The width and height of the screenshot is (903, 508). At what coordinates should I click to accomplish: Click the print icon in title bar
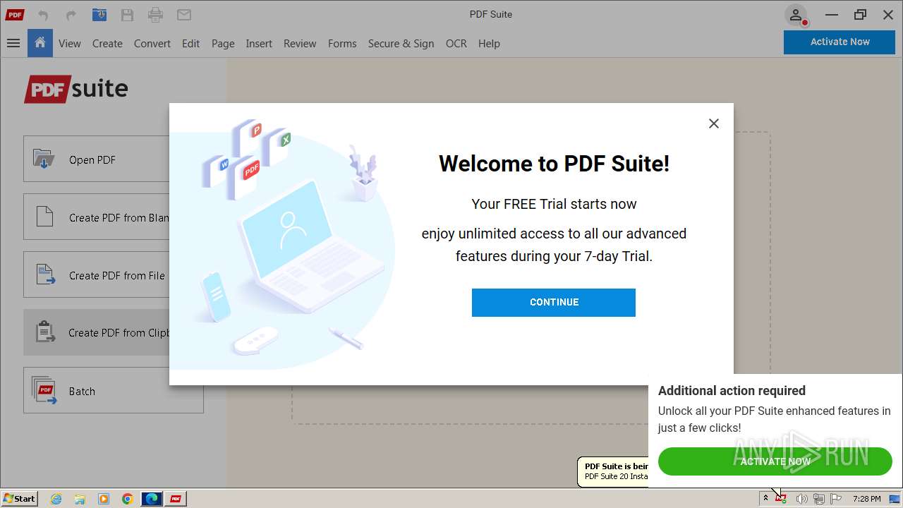155,15
